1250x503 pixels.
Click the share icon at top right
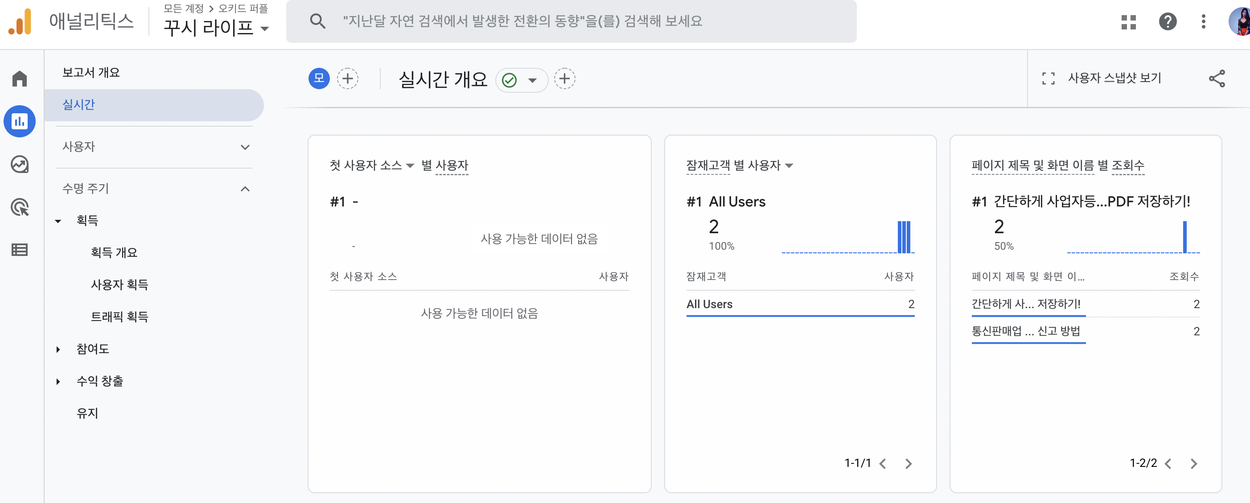[x=1217, y=78]
